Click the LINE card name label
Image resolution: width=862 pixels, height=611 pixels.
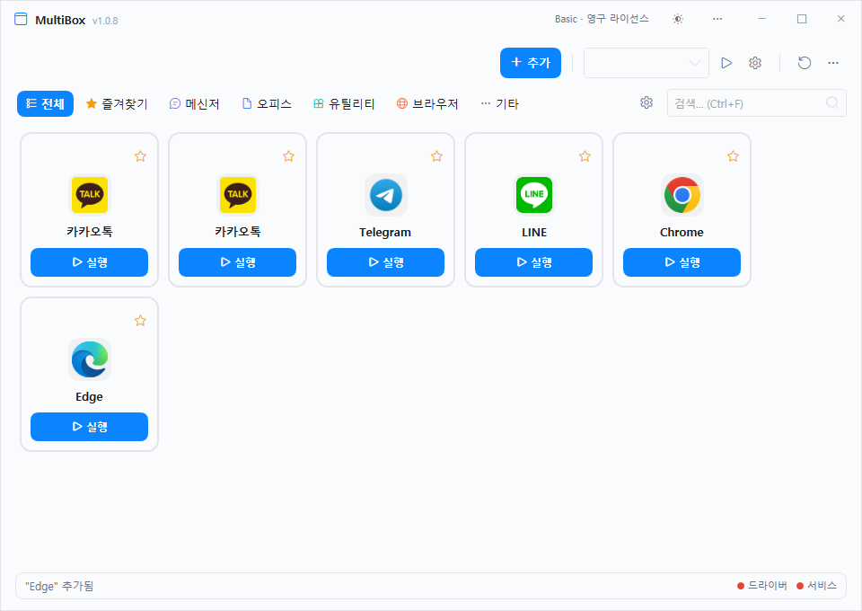coord(534,232)
